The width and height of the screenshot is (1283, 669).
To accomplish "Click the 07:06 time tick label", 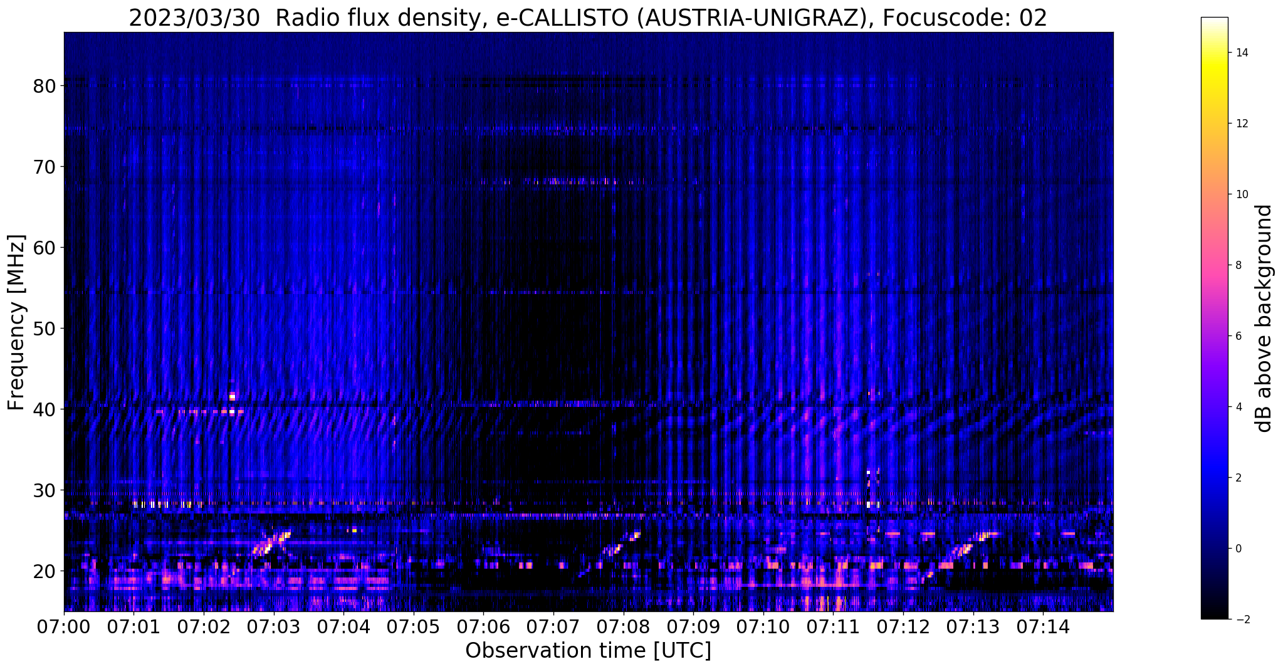I will 483,626.
